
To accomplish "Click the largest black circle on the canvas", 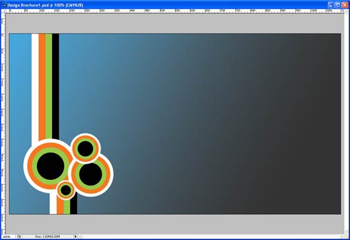I will coord(51,166).
